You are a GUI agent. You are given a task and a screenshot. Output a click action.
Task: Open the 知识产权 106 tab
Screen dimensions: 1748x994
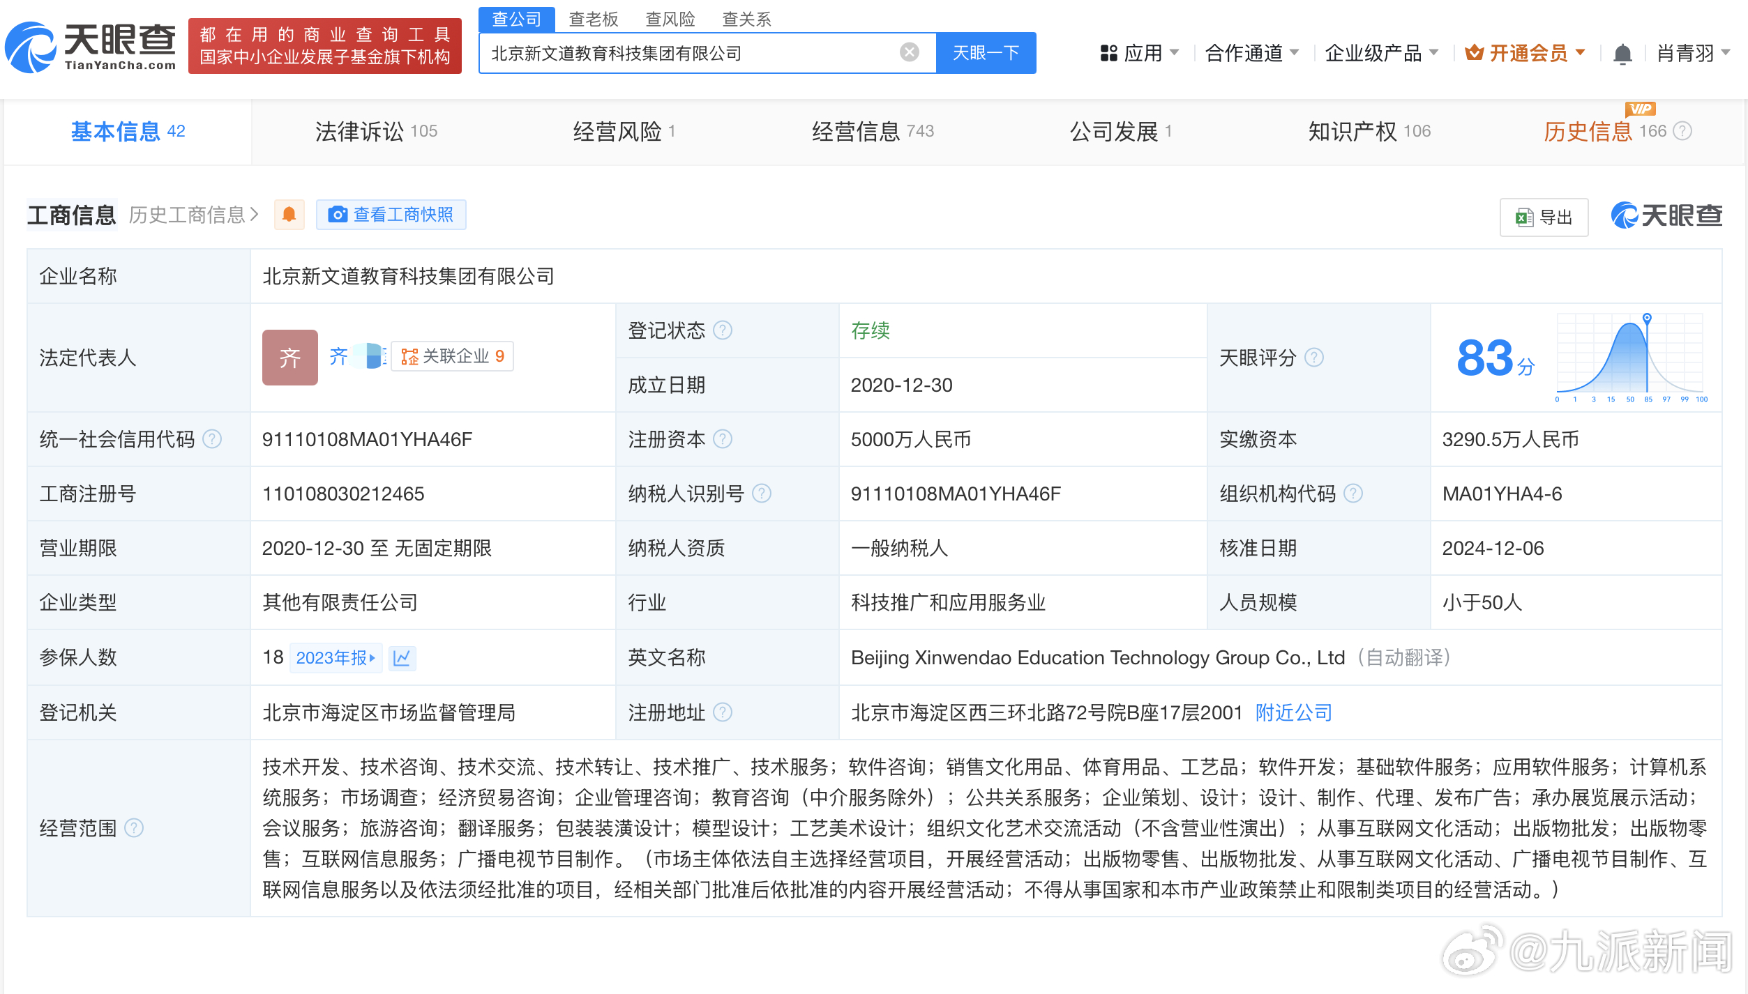tap(1369, 132)
